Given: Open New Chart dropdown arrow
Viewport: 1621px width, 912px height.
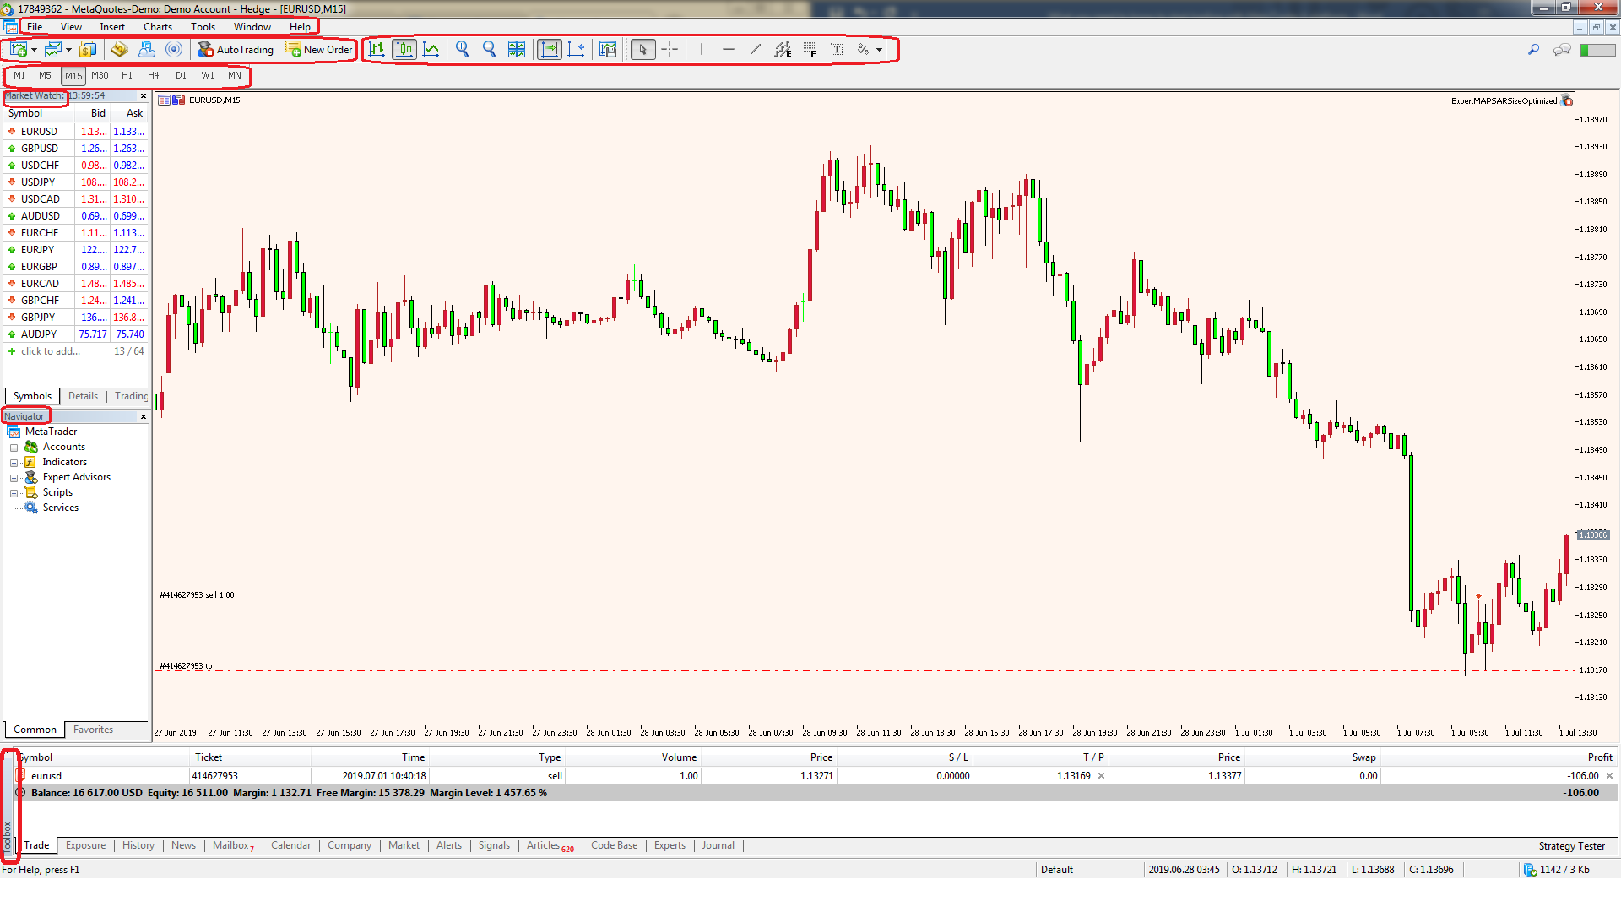Looking at the screenshot, I should tap(35, 50).
